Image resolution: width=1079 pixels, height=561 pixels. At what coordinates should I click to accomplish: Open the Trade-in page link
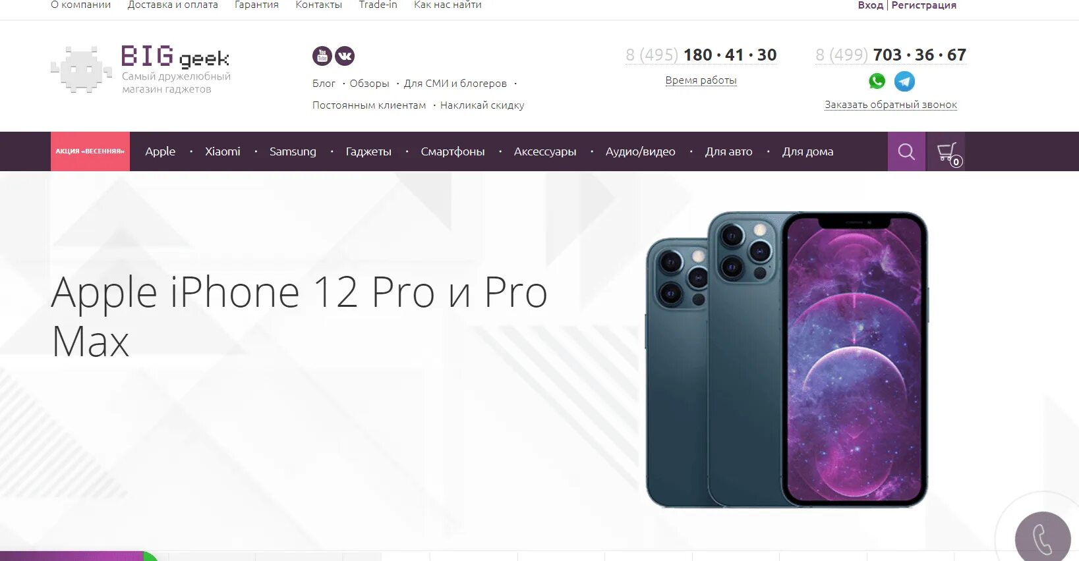(x=378, y=5)
